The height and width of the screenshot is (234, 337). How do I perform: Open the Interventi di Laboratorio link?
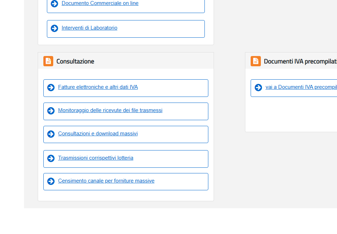click(90, 28)
